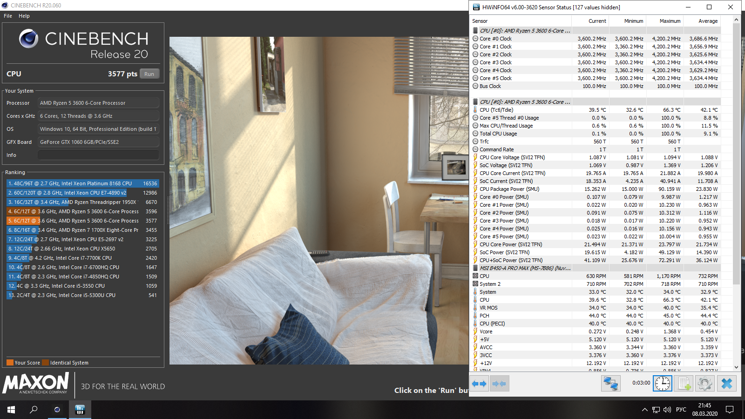Select the Core i7-4850HQ ranking row
Viewport: 745px width, 419px height.
(x=82, y=277)
